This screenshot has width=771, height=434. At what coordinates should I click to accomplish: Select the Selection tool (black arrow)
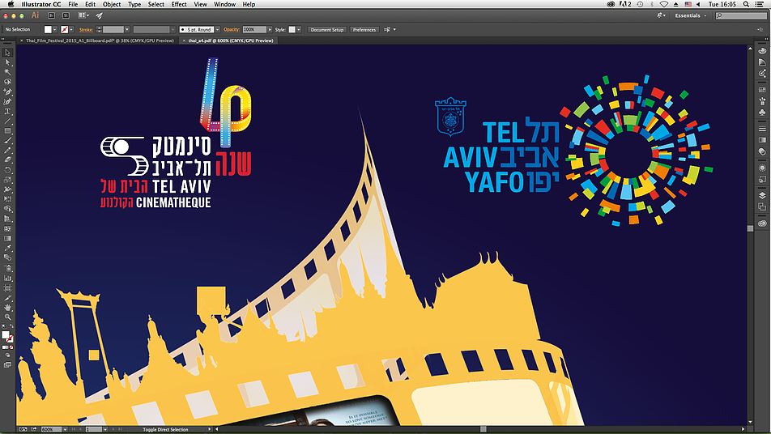[7, 53]
